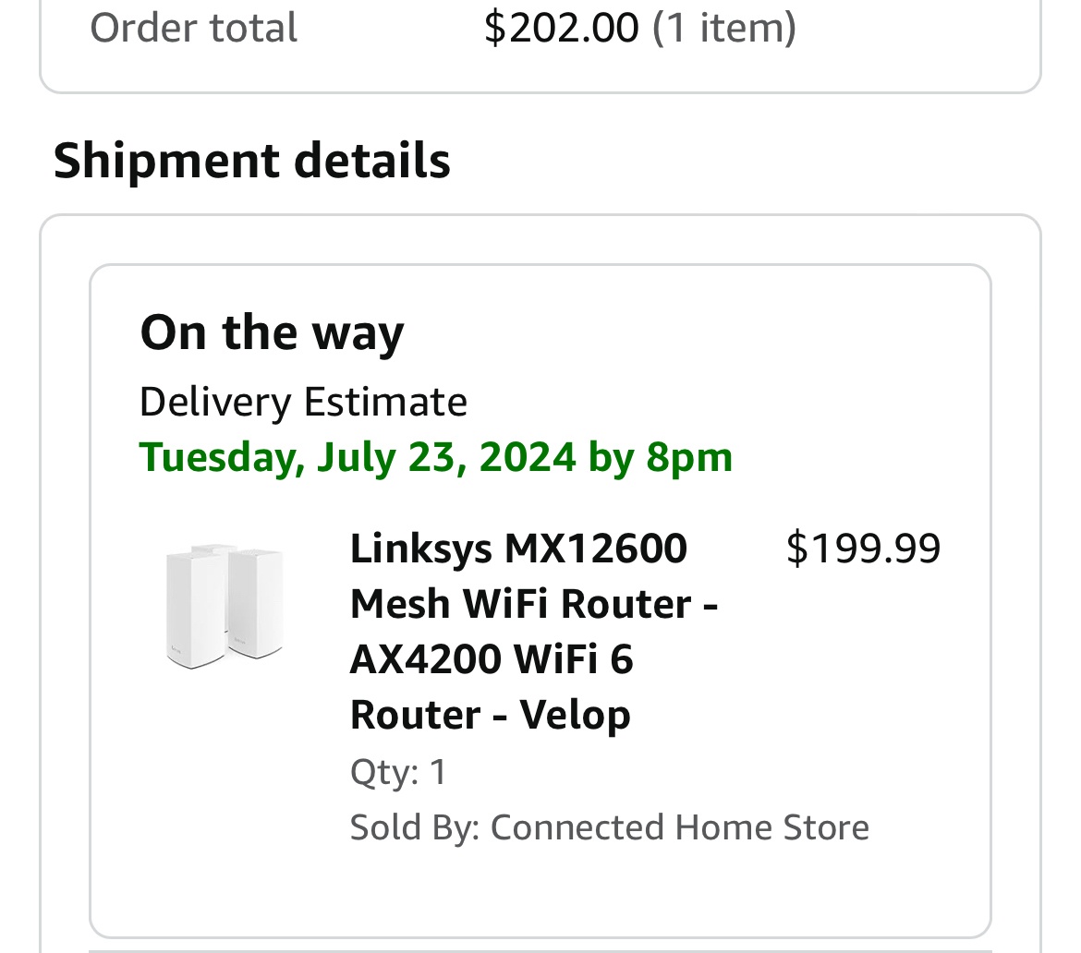The height and width of the screenshot is (953, 1081).
Task: Open the Linksys router product thumbnail
Action: pos(225,605)
